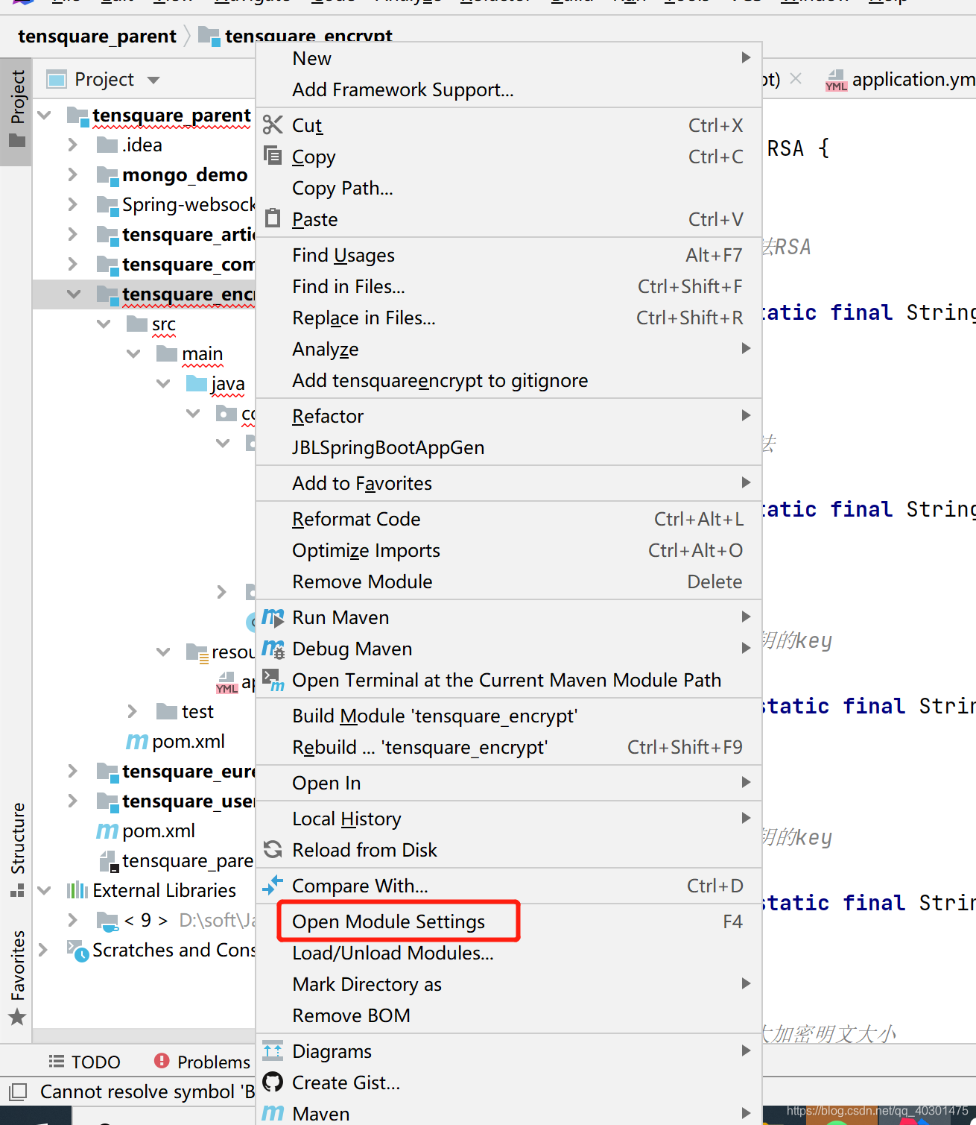
Task: Click the Maven 'm' icon at menu bottom
Action: pos(273,1112)
